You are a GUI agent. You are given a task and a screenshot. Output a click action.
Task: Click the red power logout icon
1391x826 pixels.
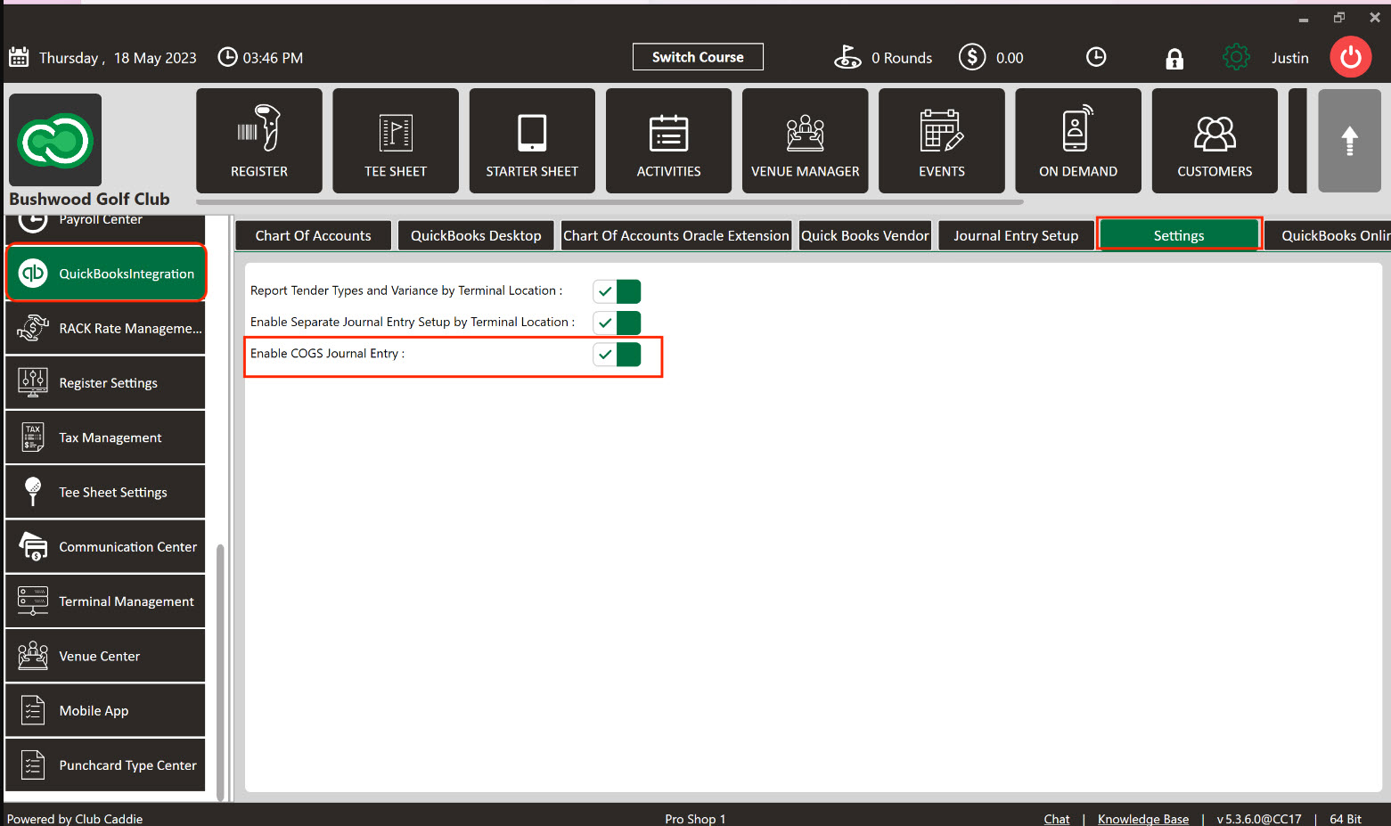[1351, 57]
